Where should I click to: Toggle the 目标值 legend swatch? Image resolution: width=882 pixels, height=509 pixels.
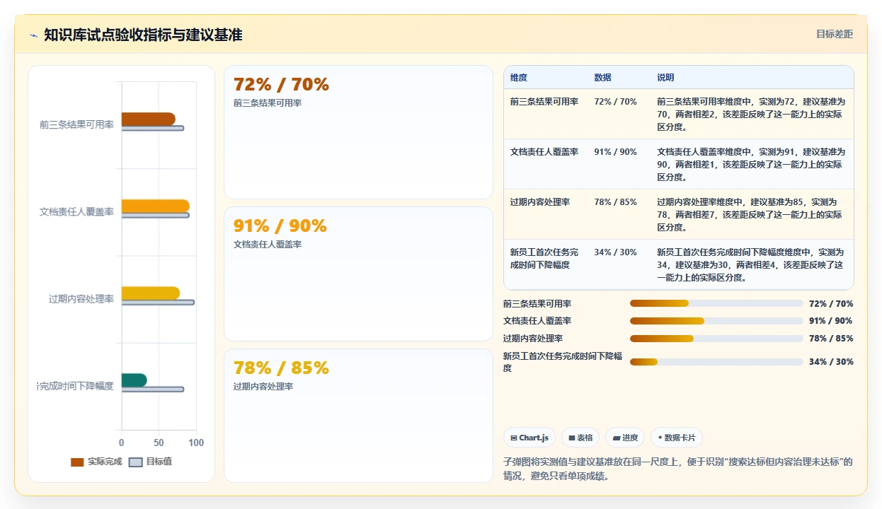coord(135,462)
